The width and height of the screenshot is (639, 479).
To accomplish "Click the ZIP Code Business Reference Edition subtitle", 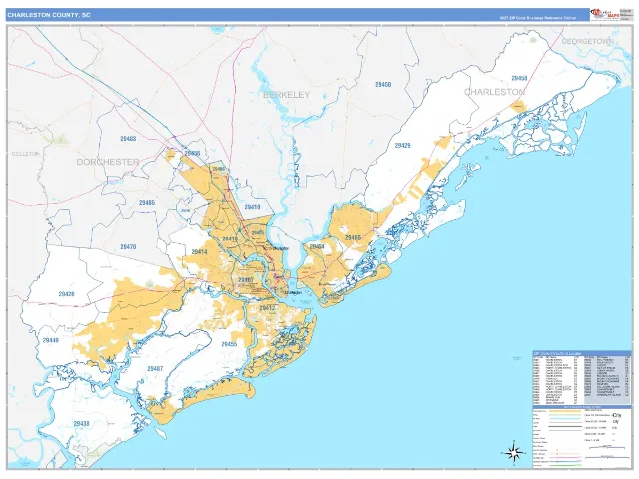I will click(538, 18).
